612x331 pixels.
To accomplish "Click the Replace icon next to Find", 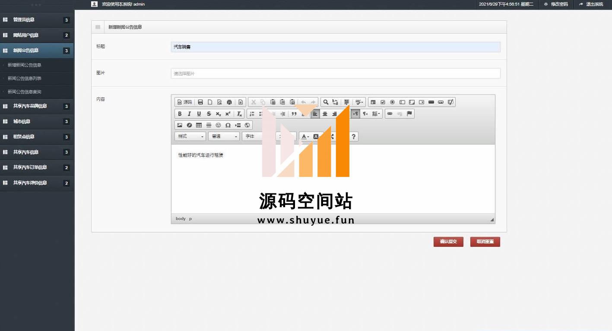I will coord(335,102).
